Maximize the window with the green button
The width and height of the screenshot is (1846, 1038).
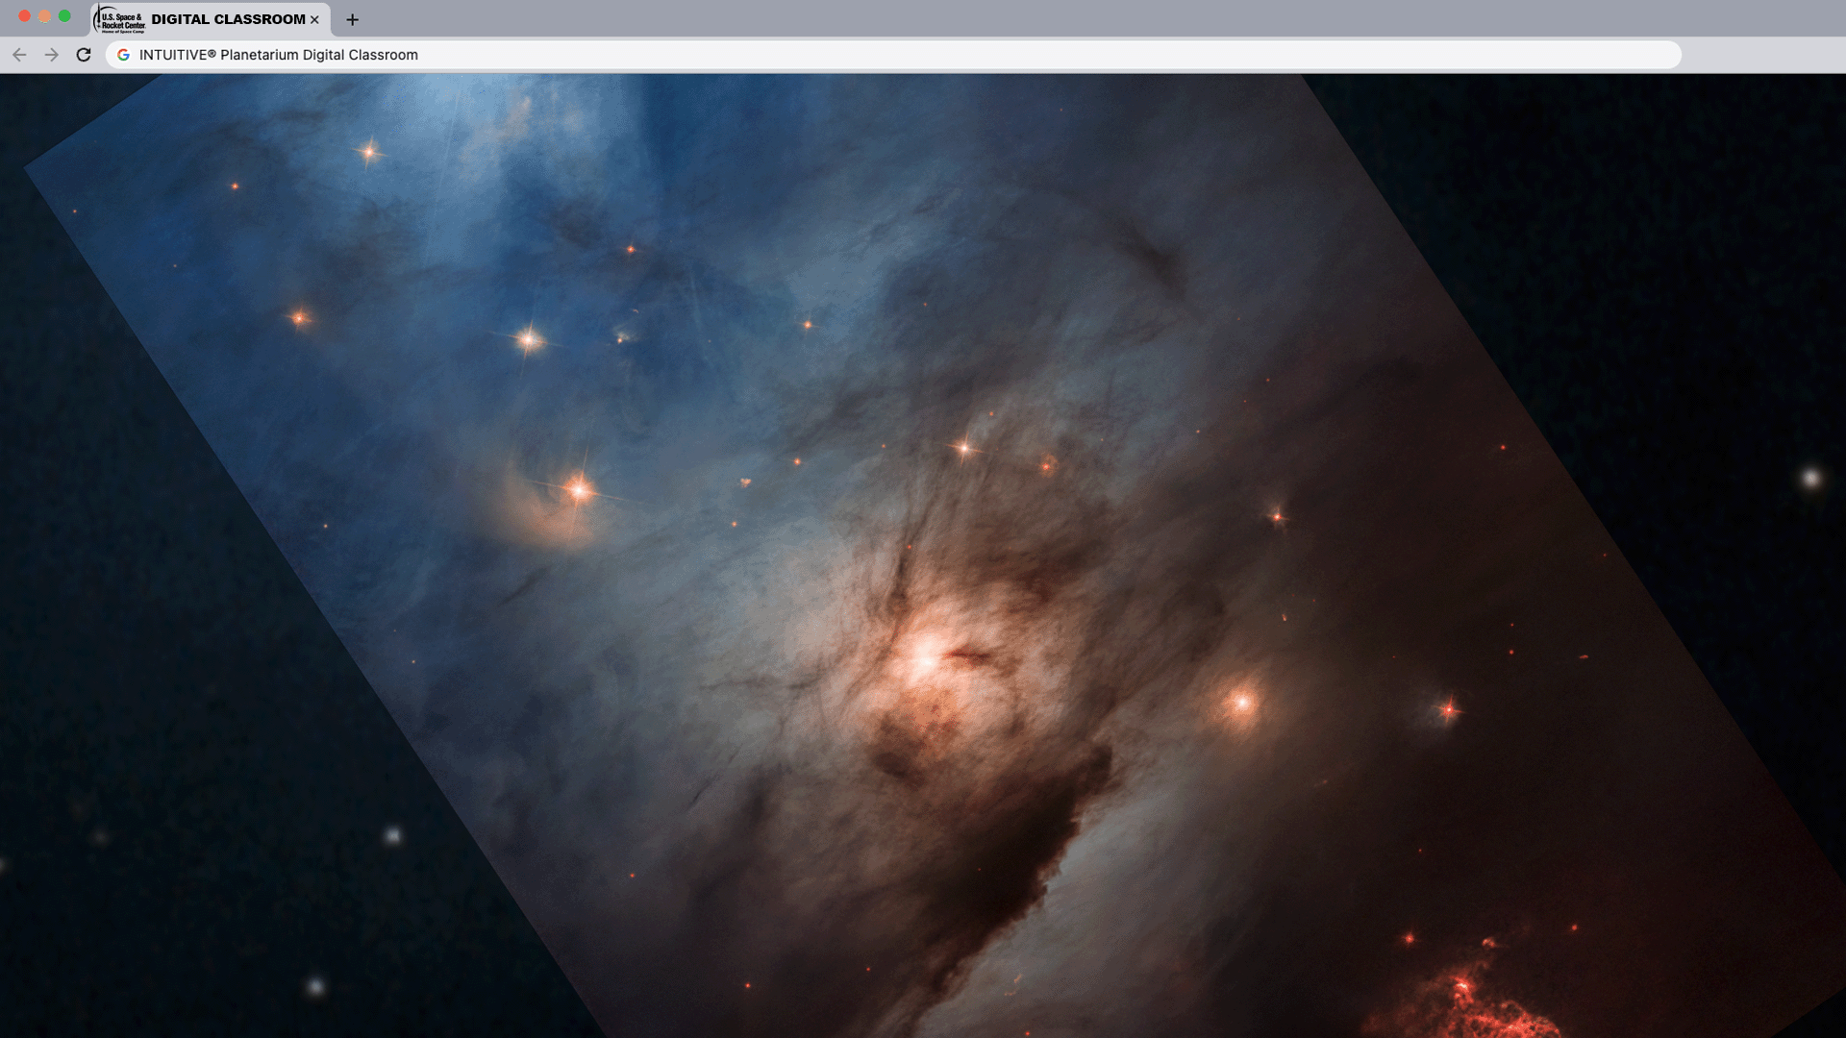[x=64, y=16]
